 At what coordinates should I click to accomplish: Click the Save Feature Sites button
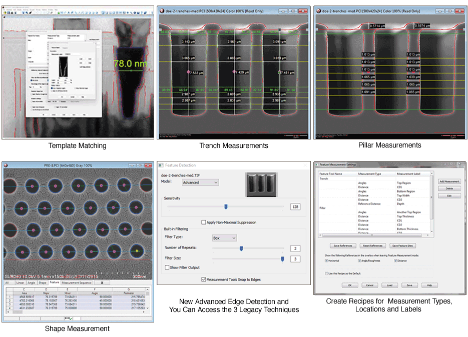(x=402, y=245)
